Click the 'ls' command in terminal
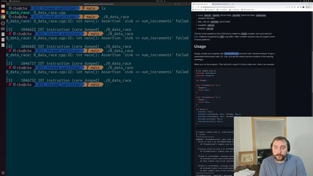 104,8
